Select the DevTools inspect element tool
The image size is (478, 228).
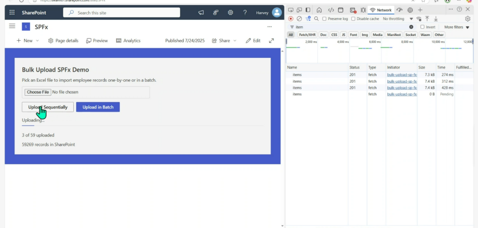click(x=291, y=10)
